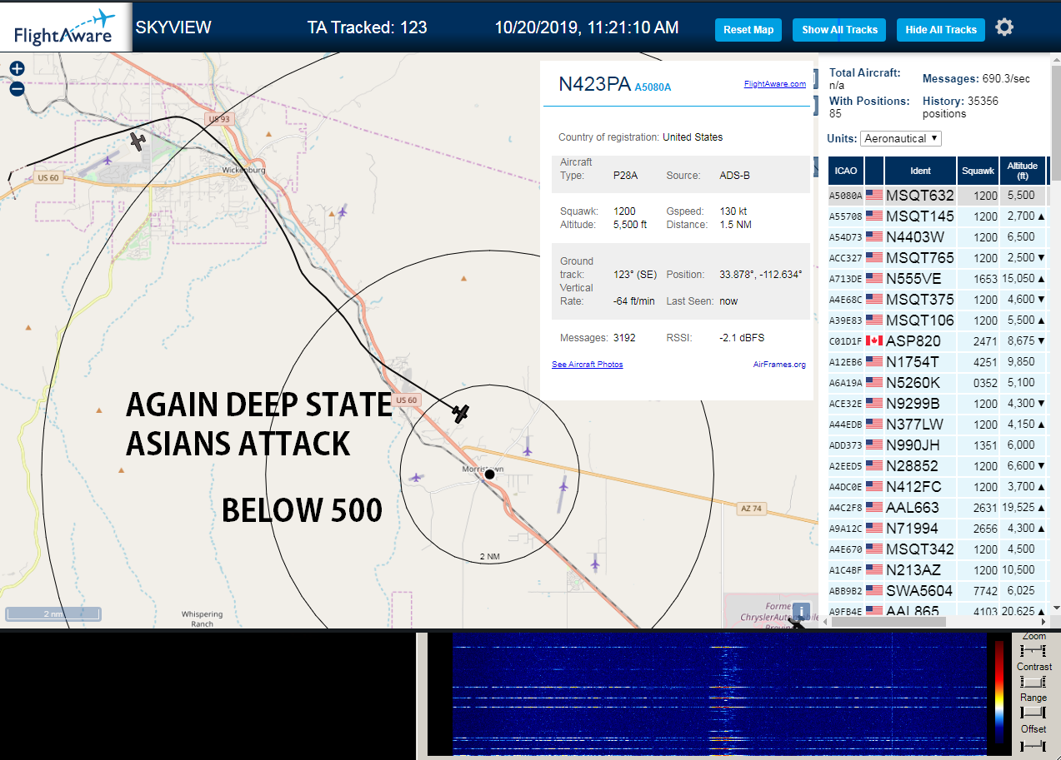Select the SWA5604 aircraft row

[938, 591]
